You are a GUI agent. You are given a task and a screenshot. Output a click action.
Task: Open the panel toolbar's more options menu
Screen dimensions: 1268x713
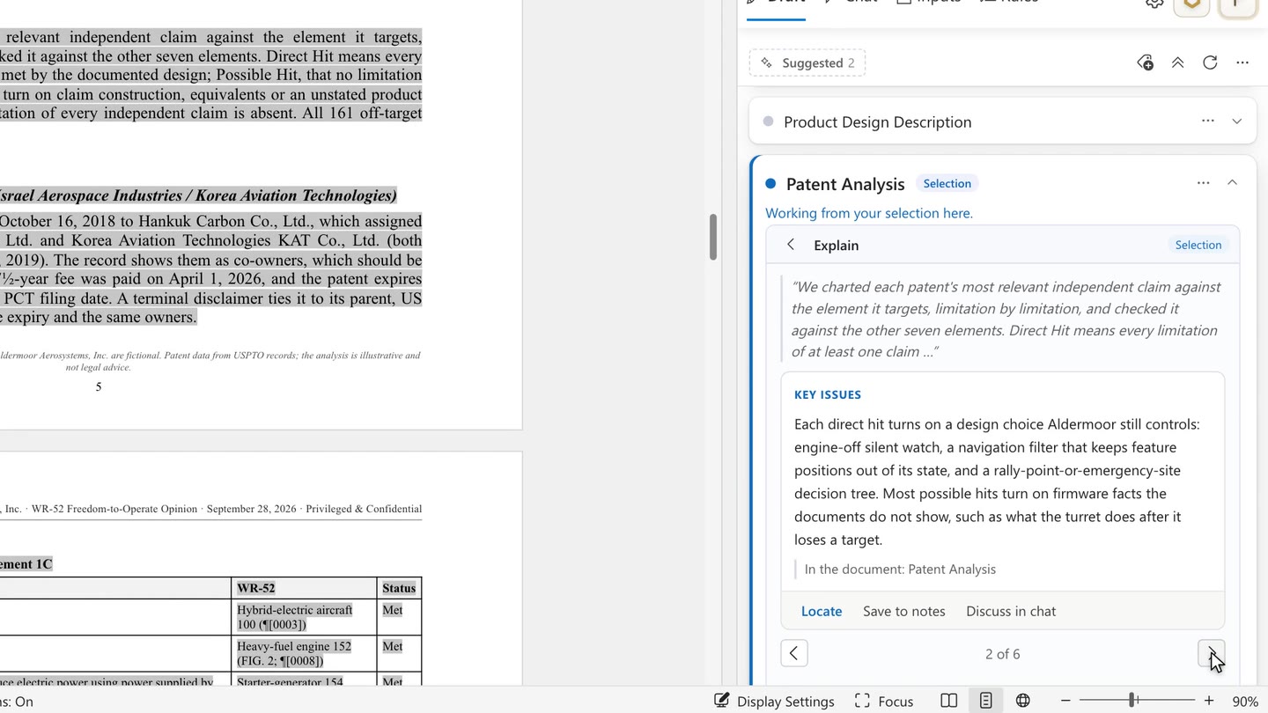[x=1242, y=62]
